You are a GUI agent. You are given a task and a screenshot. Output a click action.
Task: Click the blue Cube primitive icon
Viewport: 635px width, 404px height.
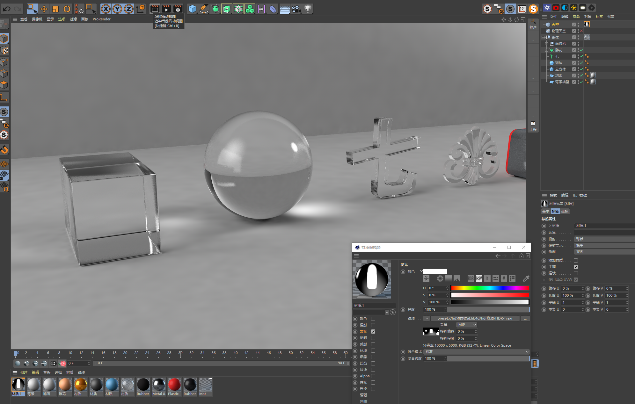click(x=192, y=9)
